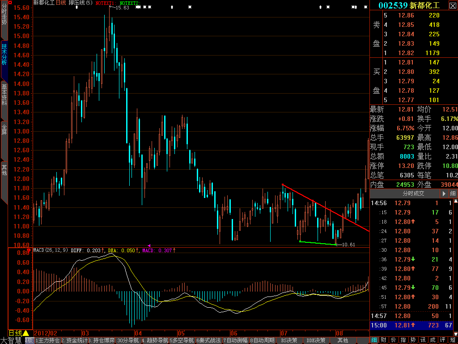Open the 1主力持仓 indicator tab
Viewport: 458px width, 344px height.
pos(48,340)
